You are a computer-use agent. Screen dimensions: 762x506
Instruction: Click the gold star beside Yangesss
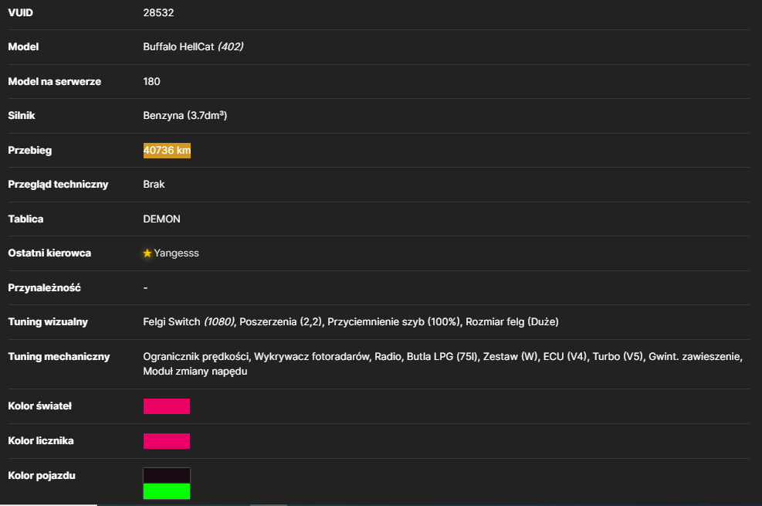click(x=147, y=253)
